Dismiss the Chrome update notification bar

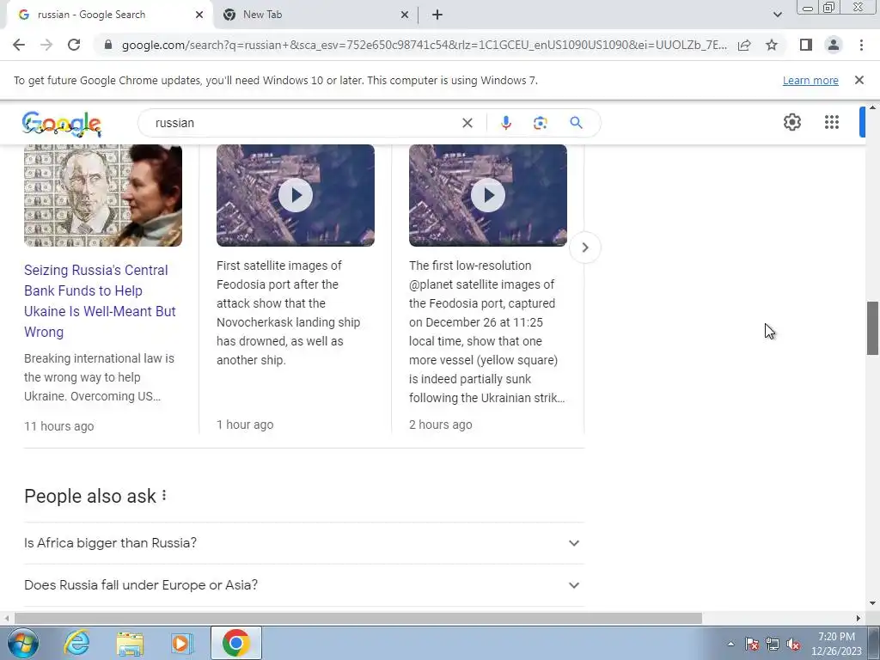pos(859,80)
